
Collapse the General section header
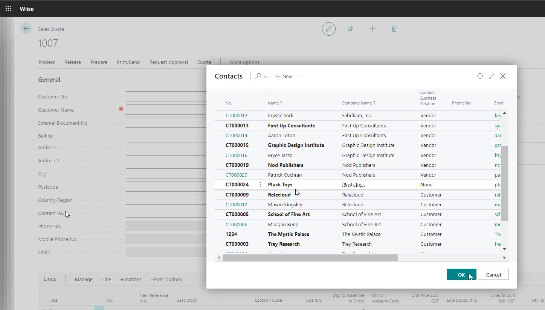(49, 80)
